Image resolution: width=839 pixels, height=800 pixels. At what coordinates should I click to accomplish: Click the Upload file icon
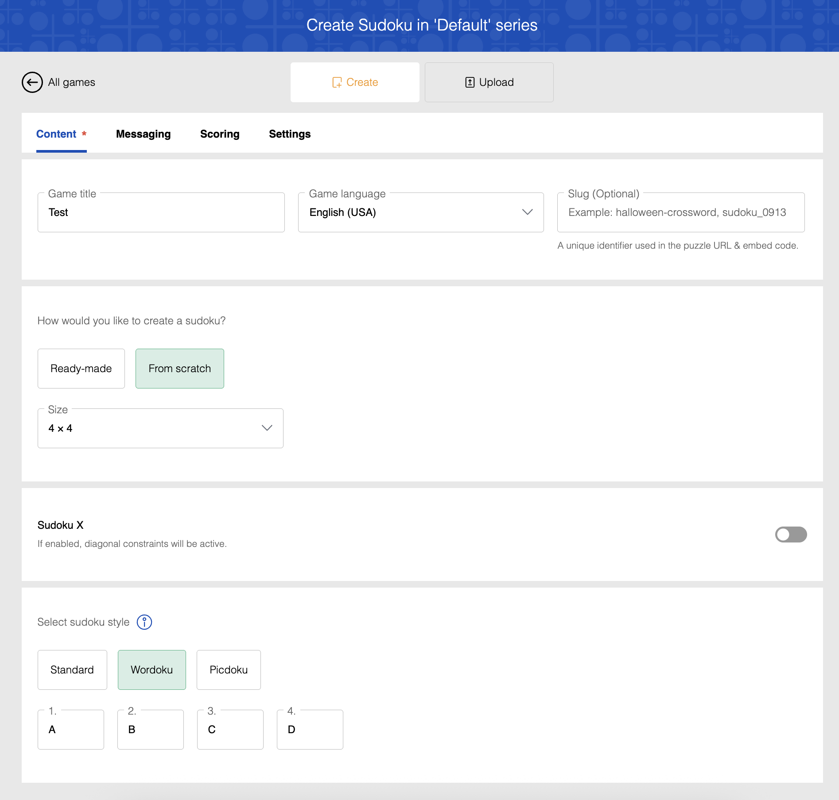tap(470, 82)
